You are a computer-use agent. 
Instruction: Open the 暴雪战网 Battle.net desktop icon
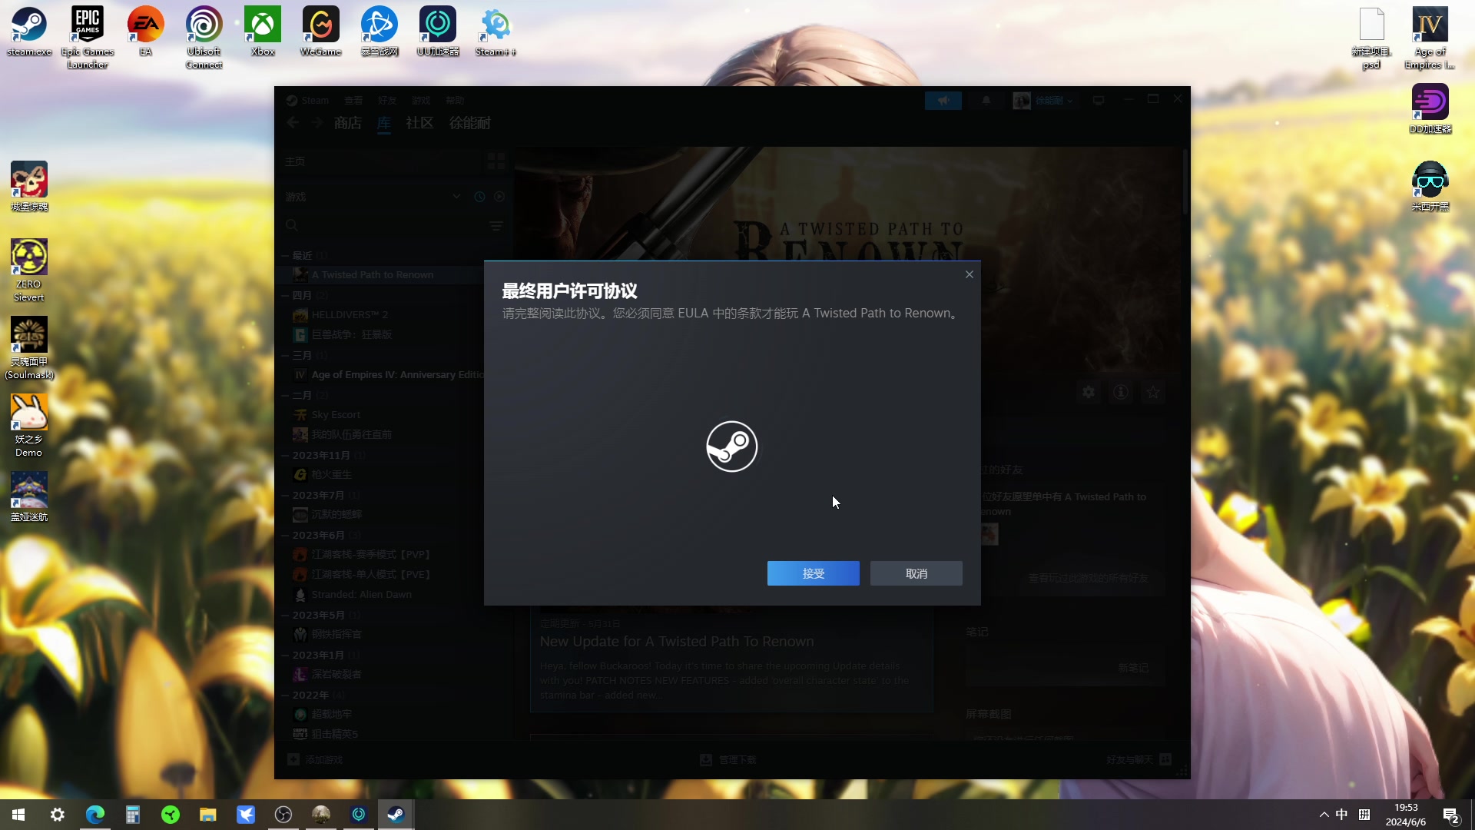[380, 32]
